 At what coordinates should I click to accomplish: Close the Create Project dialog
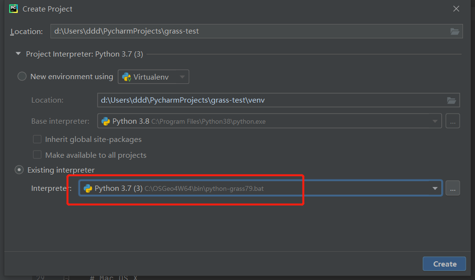(456, 9)
